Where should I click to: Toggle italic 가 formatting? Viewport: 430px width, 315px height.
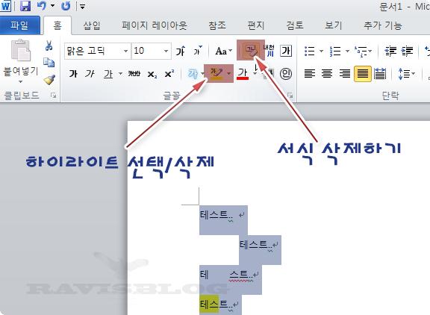point(90,74)
